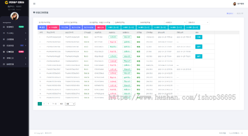
Task: Go to page 2 in pagination
Action: (44, 104)
